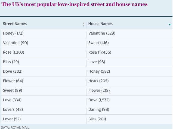Select the Honey (172) street cell
The width and height of the screenshot is (173, 129).
(44, 33)
